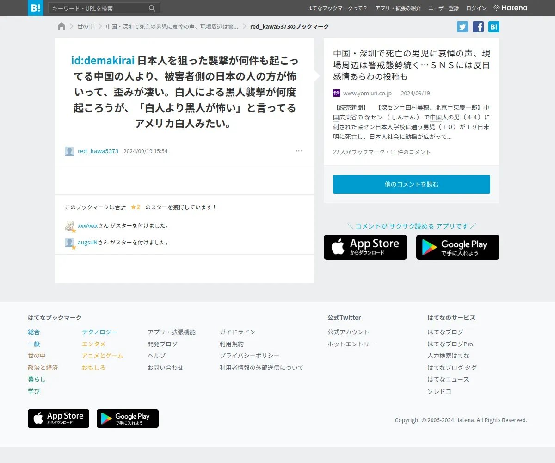The height and width of the screenshot is (463, 555).
Task: Go to 世の中 breadcrumb
Action: pyautogui.click(x=86, y=27)
